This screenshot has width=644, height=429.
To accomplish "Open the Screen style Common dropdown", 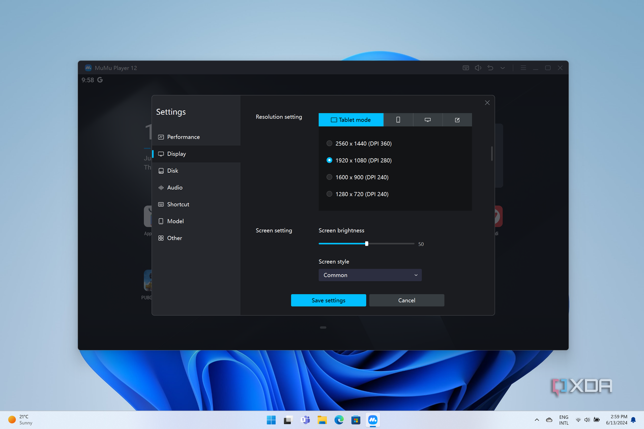I will pos(370,275).
